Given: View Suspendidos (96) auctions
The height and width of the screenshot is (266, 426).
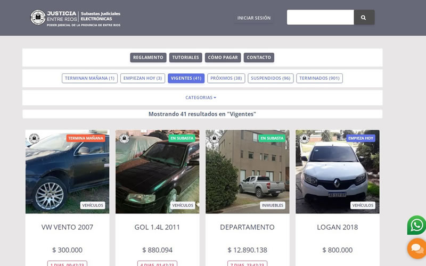Looking at the screenshot, I should (x=271, y=78).
